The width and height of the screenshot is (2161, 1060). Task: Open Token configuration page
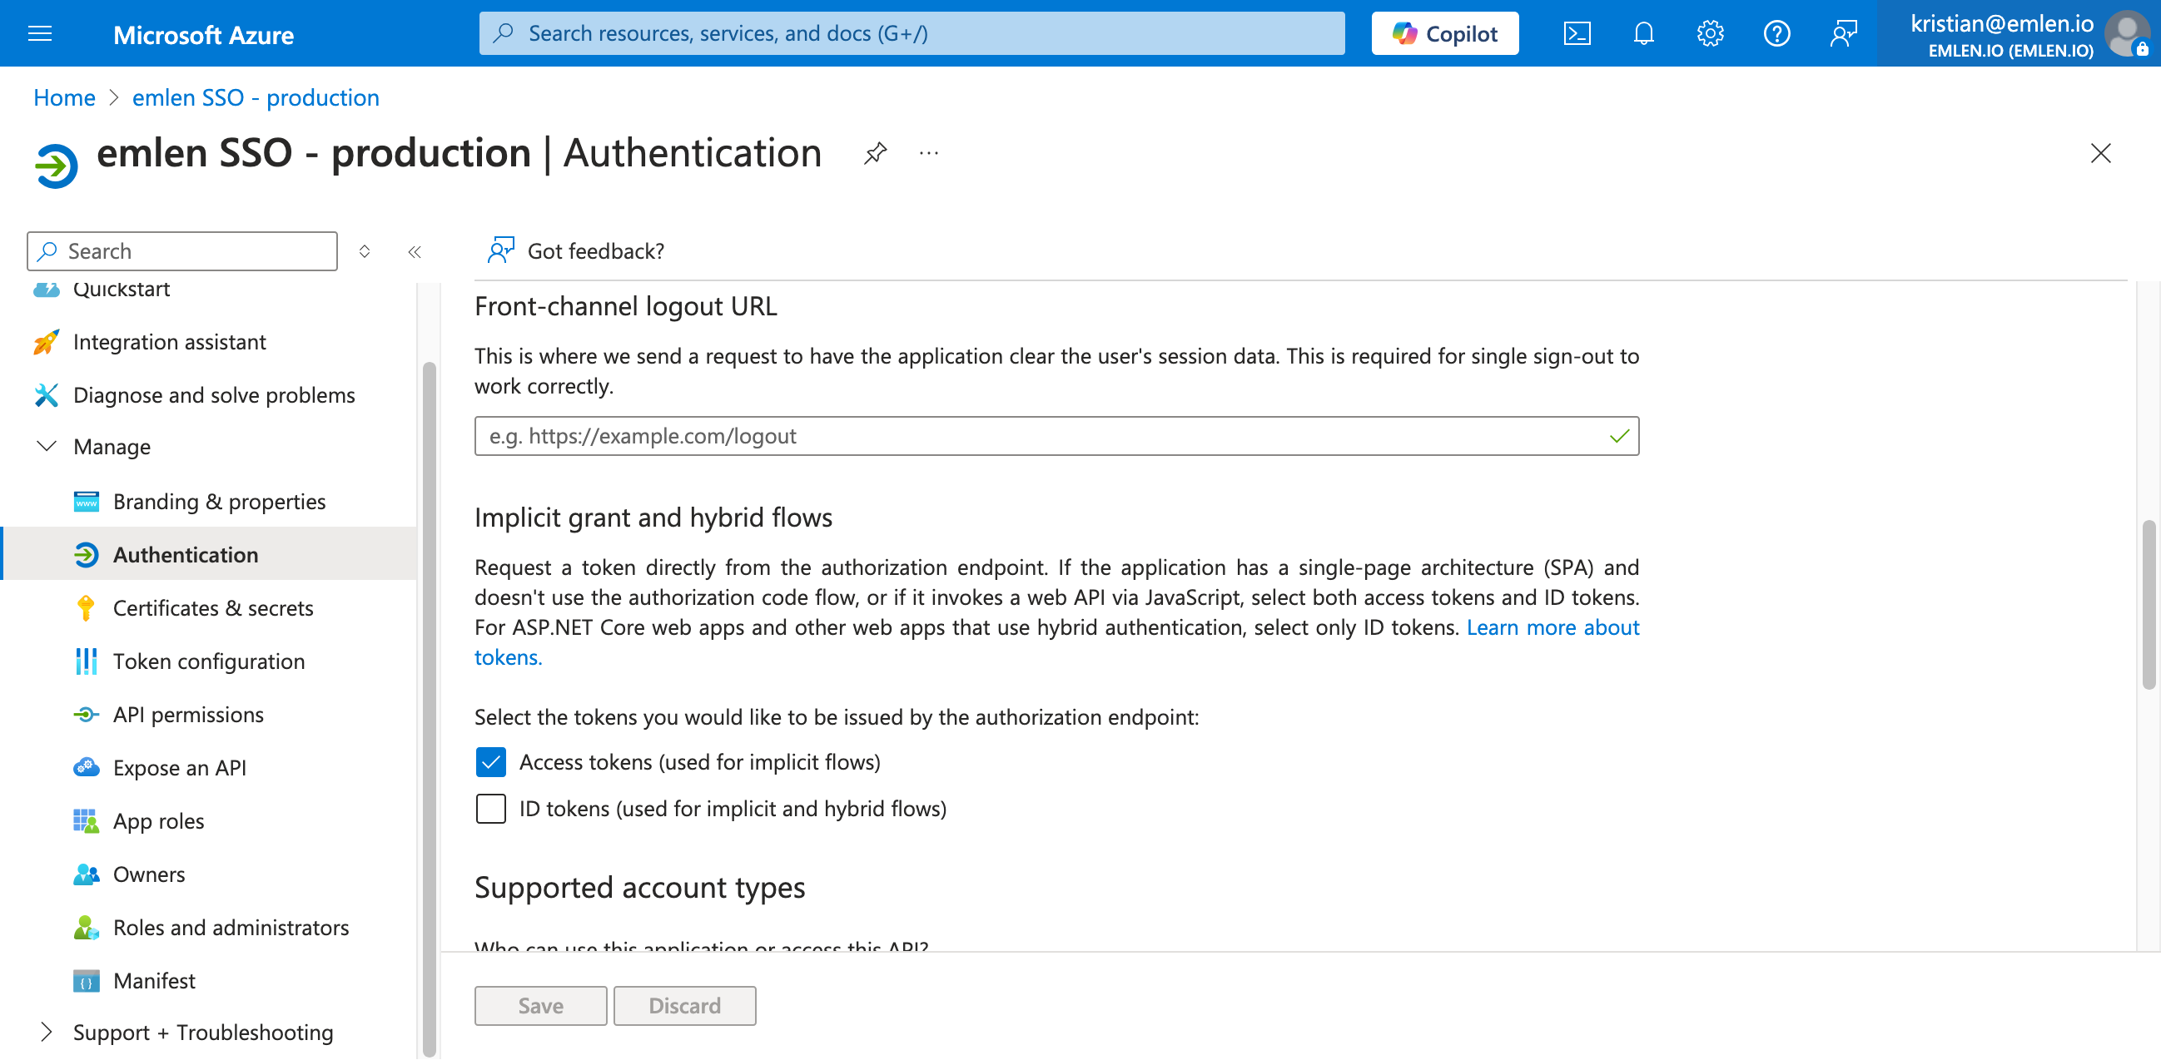(x=209, y=661)
